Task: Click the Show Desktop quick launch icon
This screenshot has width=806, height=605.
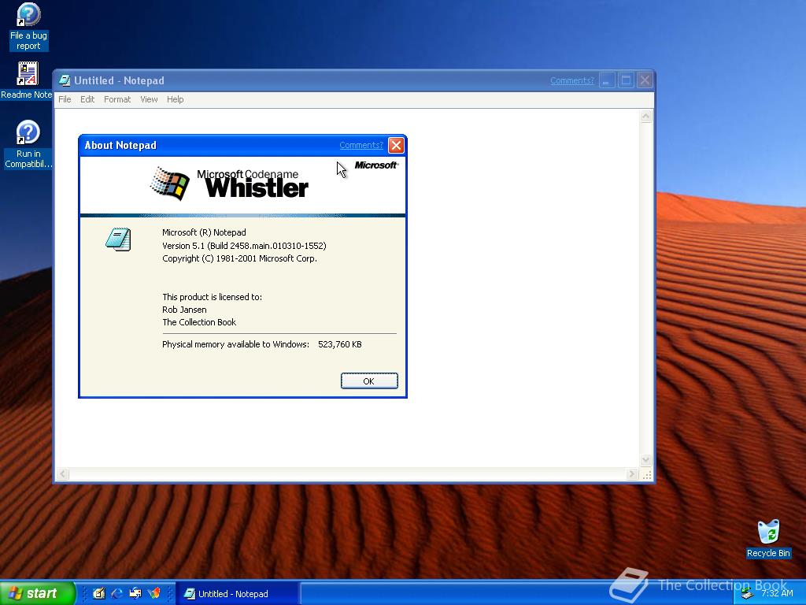Action: tap(98, 593)
